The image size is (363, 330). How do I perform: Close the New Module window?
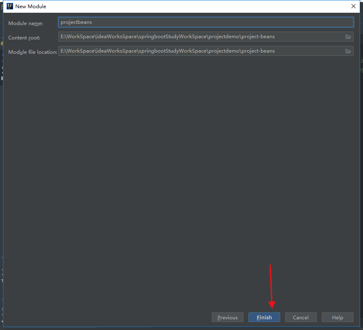pos(353,6)
